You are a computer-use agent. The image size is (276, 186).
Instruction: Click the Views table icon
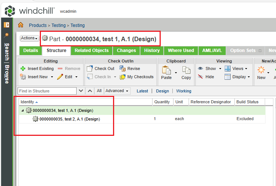pyautogui.click(x=228, y=68)
